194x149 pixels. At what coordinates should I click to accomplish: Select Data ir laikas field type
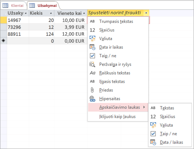tap(118, 47)
